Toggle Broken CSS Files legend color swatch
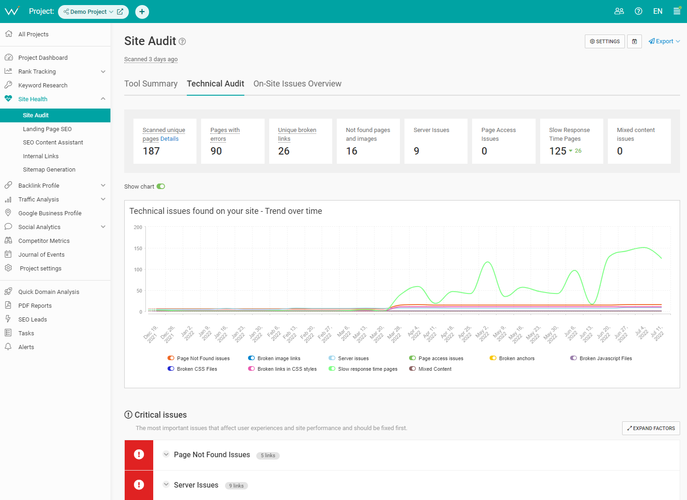Image resolution: width=687 pixels, height=500 pixels. click(x=171, y=369)
